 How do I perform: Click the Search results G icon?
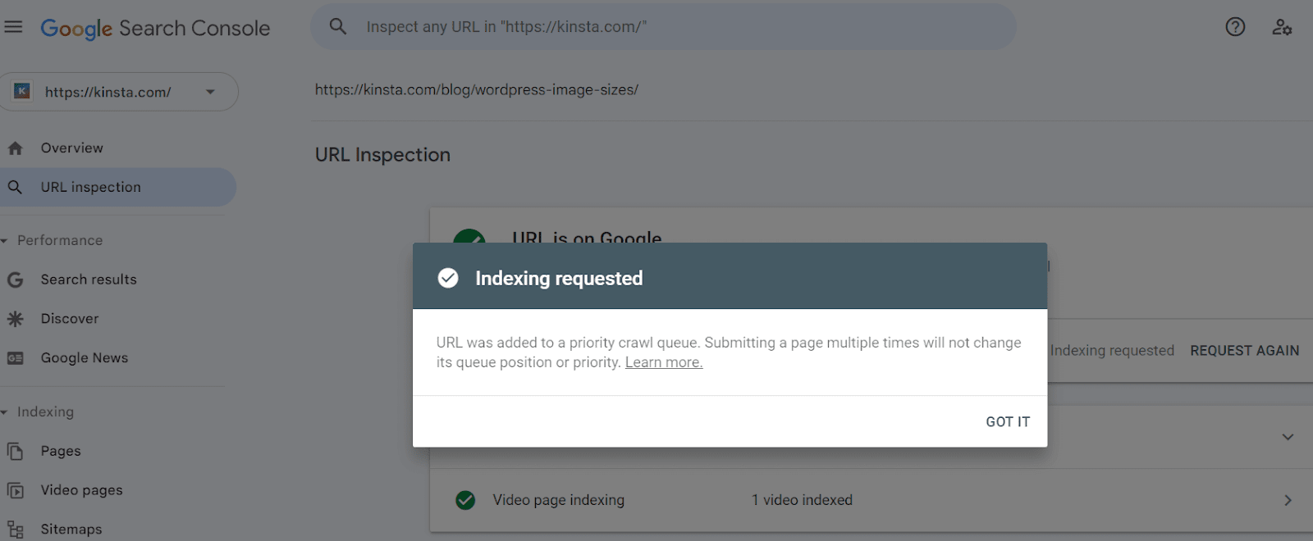pyautogui.click(x=15, y=280)
